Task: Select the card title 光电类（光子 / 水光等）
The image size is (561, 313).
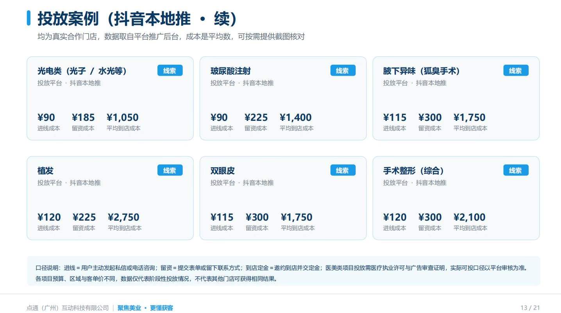Action: point(82,71)
